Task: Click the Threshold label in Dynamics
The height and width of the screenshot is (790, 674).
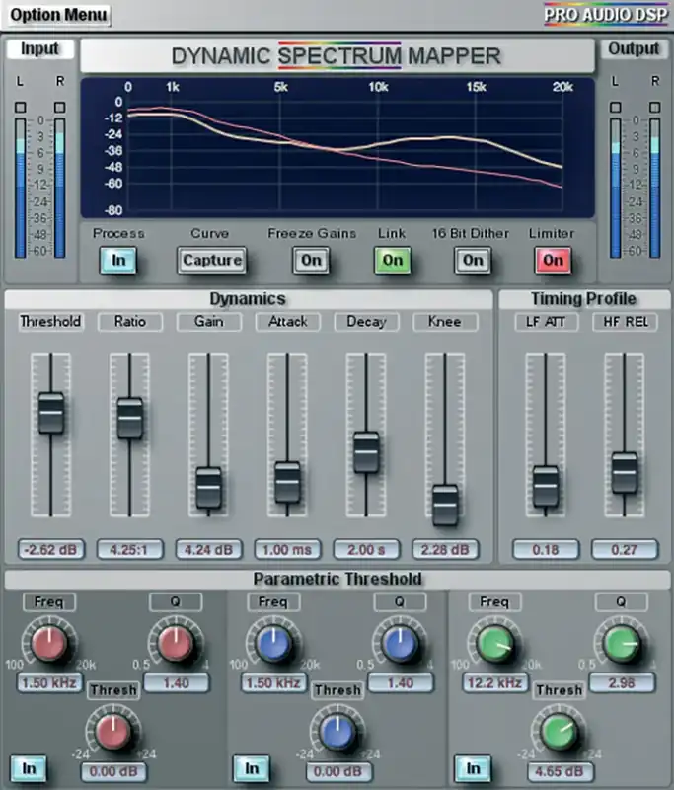Action: click(x=51, y=322)
